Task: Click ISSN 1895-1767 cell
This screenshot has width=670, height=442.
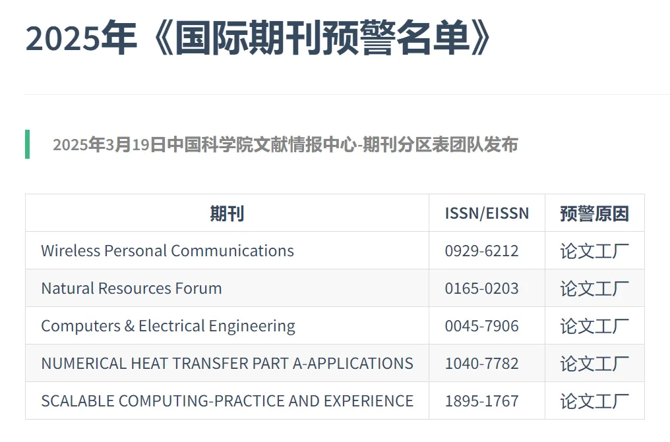Action: (481, 401)
